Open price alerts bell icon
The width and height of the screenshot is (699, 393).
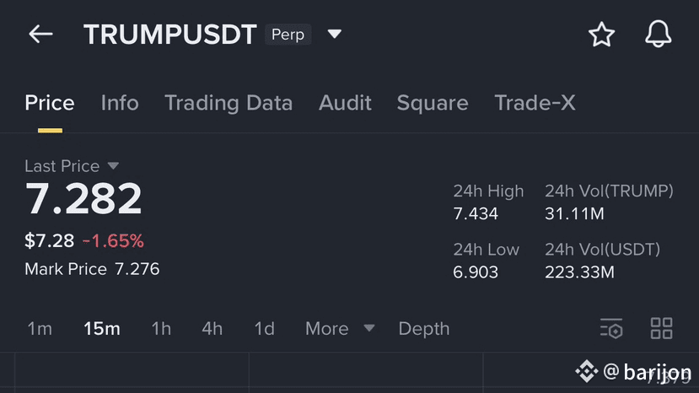658,35
